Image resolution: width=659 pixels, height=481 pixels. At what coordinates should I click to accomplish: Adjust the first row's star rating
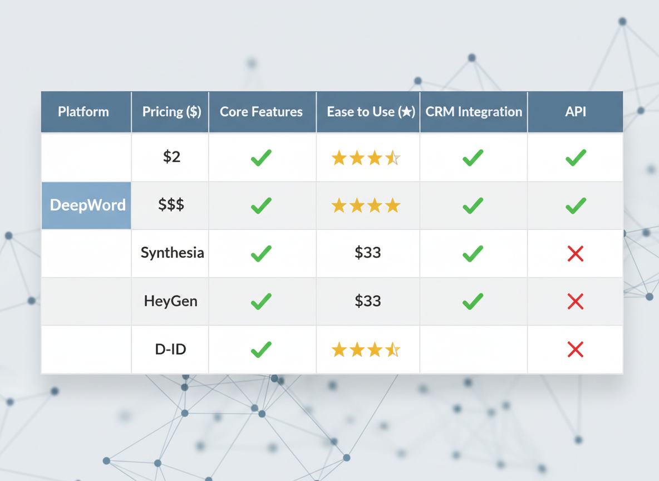click(366, 158)
